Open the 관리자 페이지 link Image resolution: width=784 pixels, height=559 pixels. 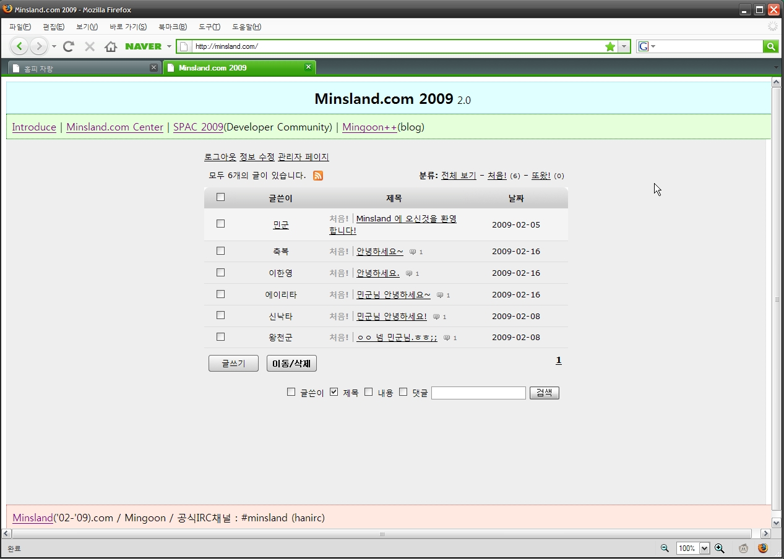(303, 157)
